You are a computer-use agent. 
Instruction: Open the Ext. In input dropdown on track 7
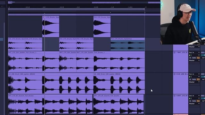point(194,52)
